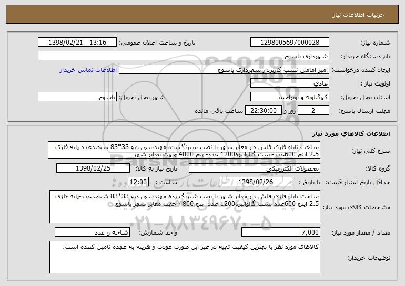Click the delivery city field یاسوج
Screen dimensions: 405x286
click(x=77, y=97)
